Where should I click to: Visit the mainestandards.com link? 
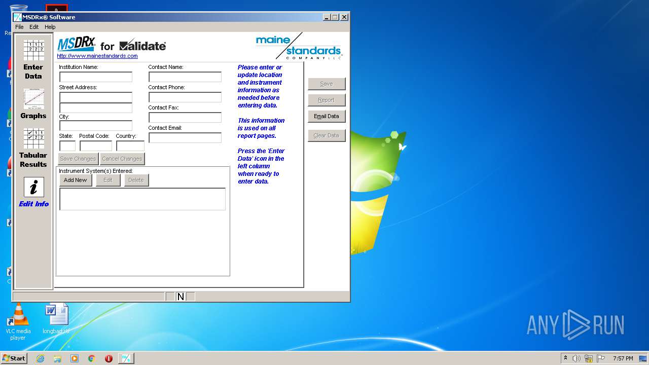point(97,56)
